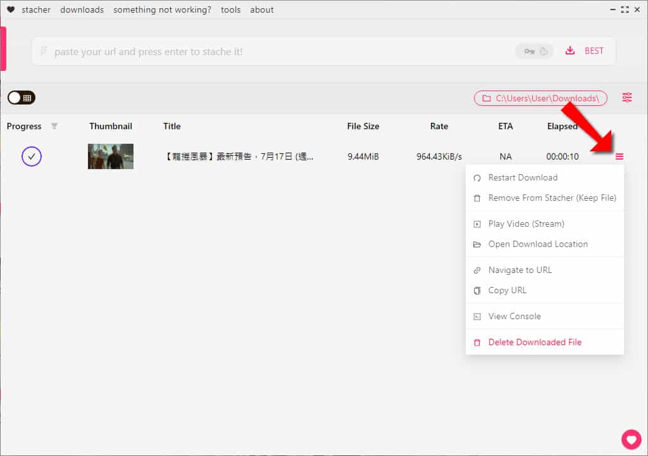Choose Remove From Stacher (Keep File)
Screen dimensions: 648x456
tap(545, 198)
